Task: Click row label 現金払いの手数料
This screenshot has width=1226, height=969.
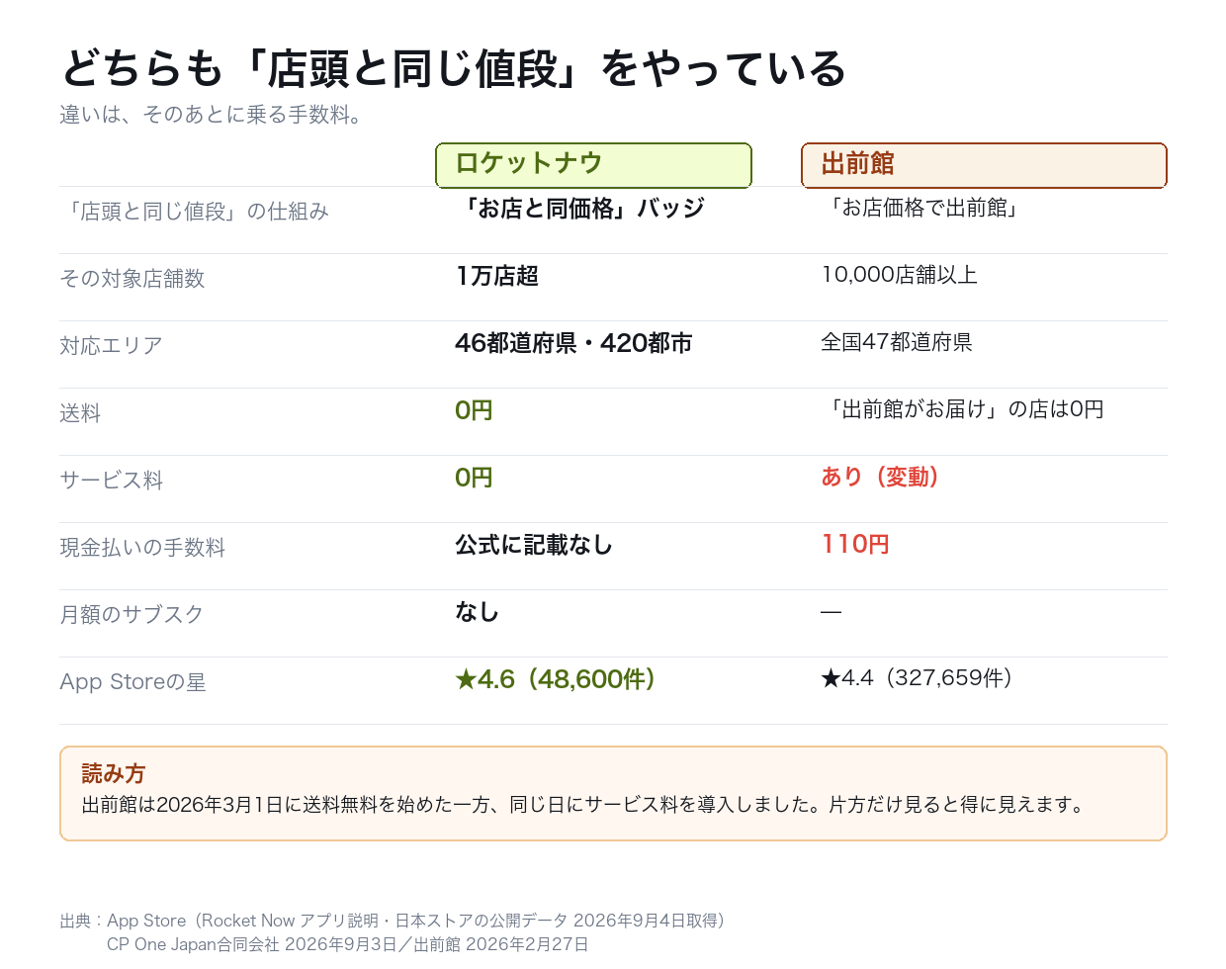Action: pyautogui.click(x=142, y=548)
